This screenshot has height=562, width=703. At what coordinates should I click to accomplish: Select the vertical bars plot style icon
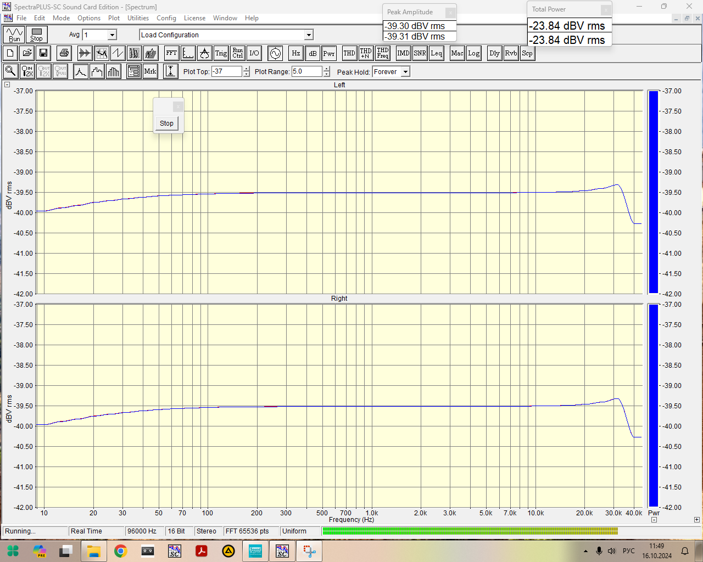[x=114, y=71]
